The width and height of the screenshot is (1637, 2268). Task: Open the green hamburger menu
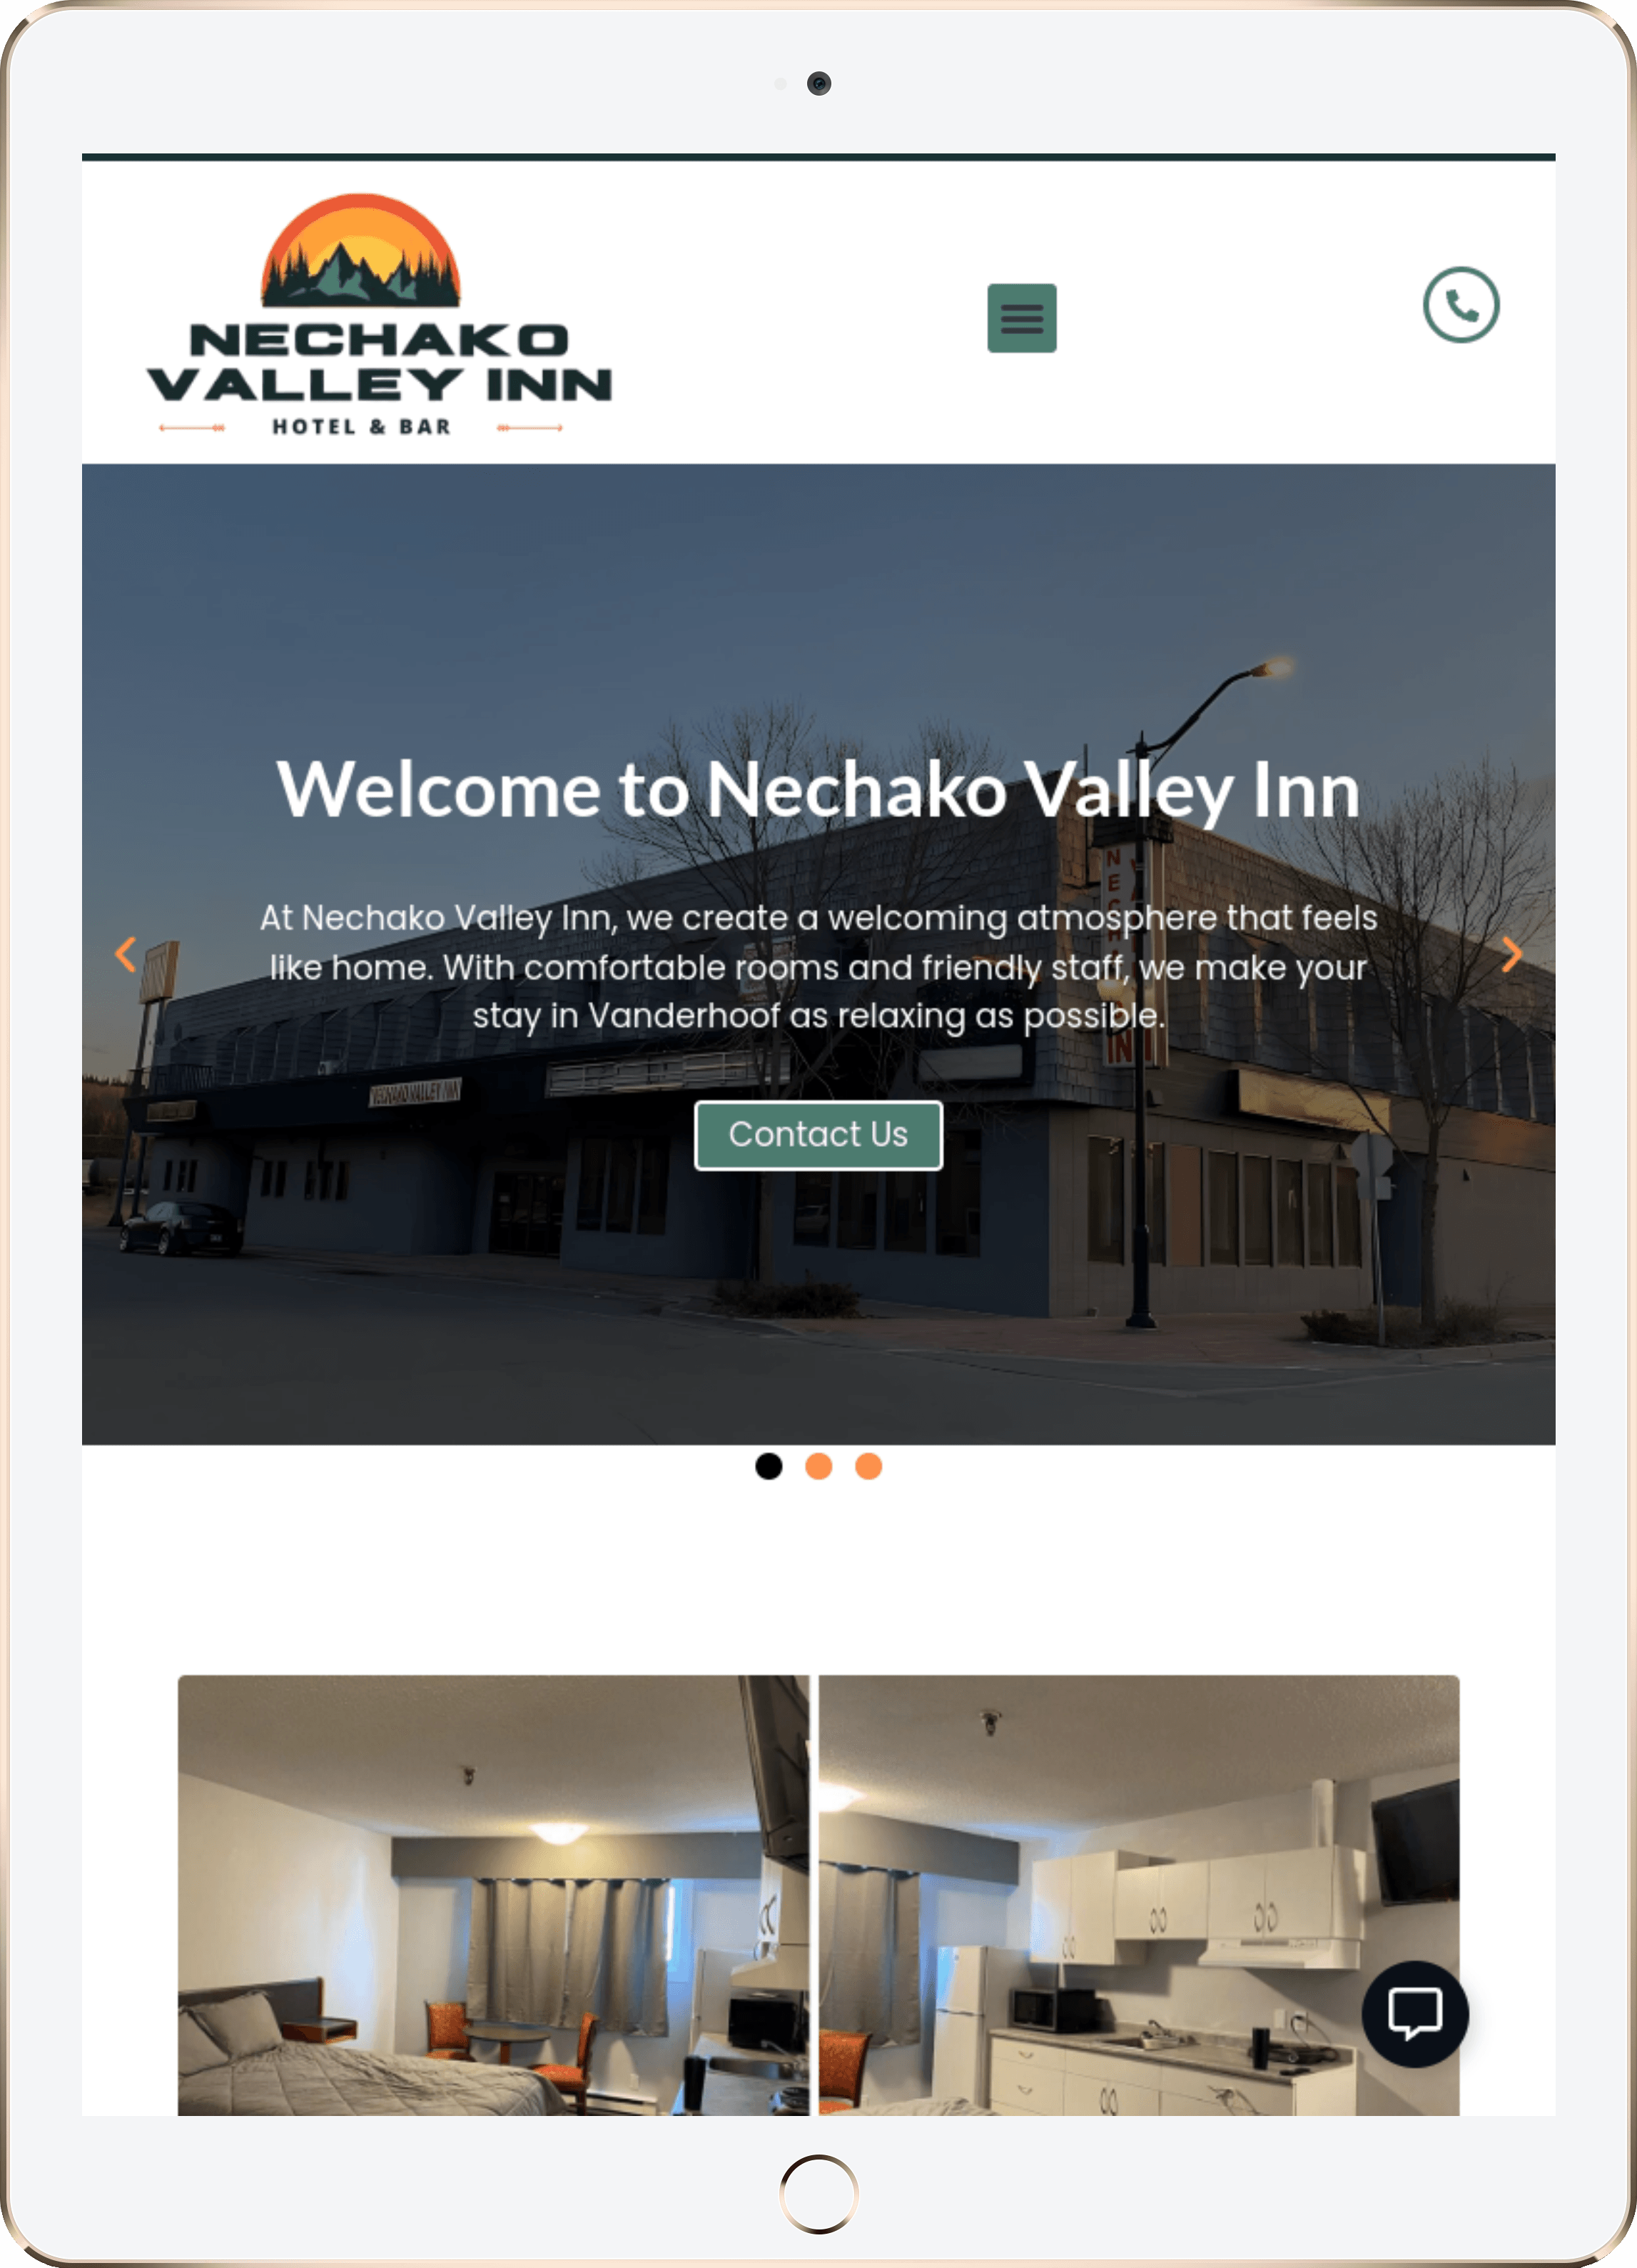[1021, 318]
